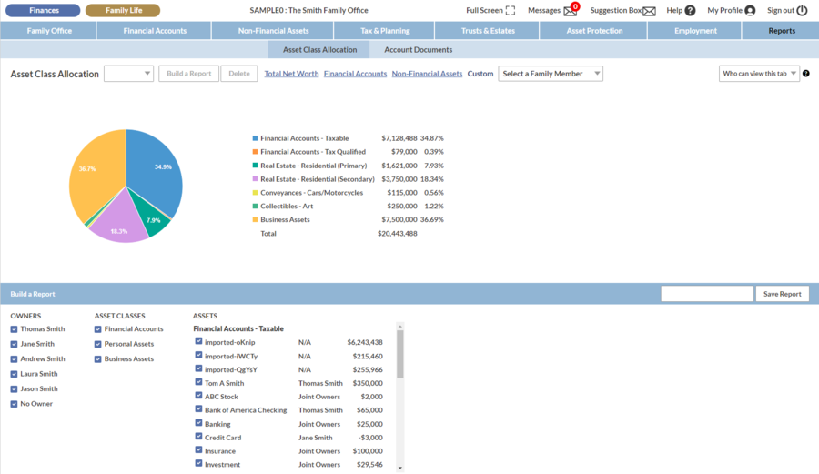Open the Suggestion Box envelope icon
This screenshot has height=474, width=819.
click(x=649, y=11)
